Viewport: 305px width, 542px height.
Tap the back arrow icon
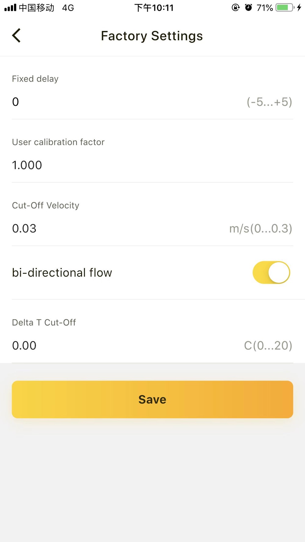pyautogui.click(x=16, y=36)
